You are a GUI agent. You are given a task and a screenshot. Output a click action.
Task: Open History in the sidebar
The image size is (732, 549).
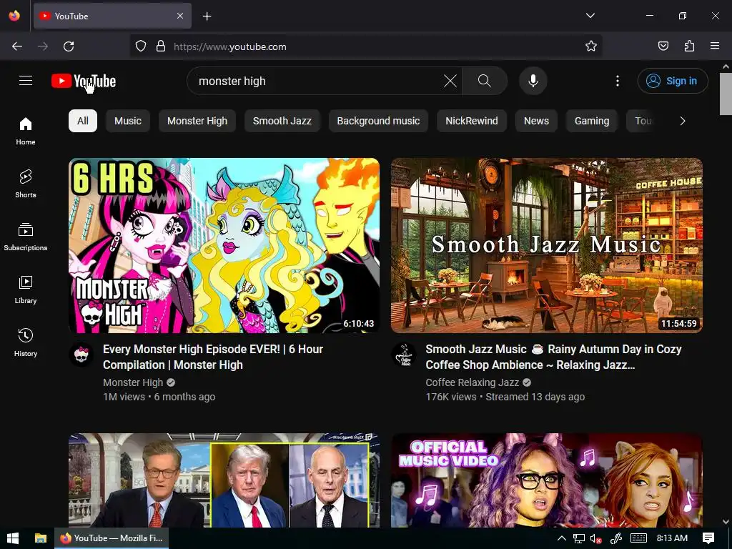(x=26, y=342)
